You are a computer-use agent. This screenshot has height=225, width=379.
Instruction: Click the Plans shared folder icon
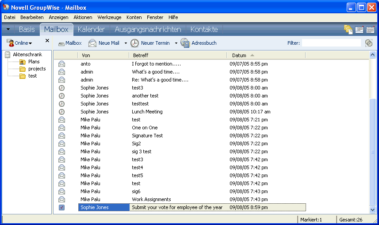[x=23, y=62]
